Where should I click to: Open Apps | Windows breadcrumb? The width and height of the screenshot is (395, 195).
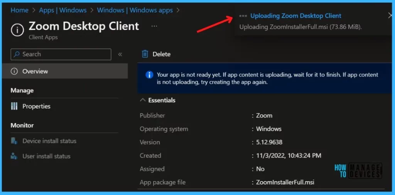tap(63, 10)
